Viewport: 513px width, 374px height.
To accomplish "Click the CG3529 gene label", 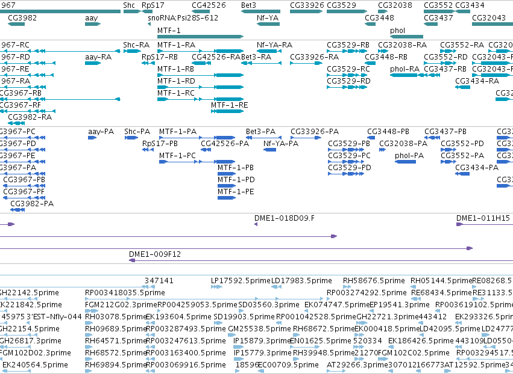I will point(341,5).
